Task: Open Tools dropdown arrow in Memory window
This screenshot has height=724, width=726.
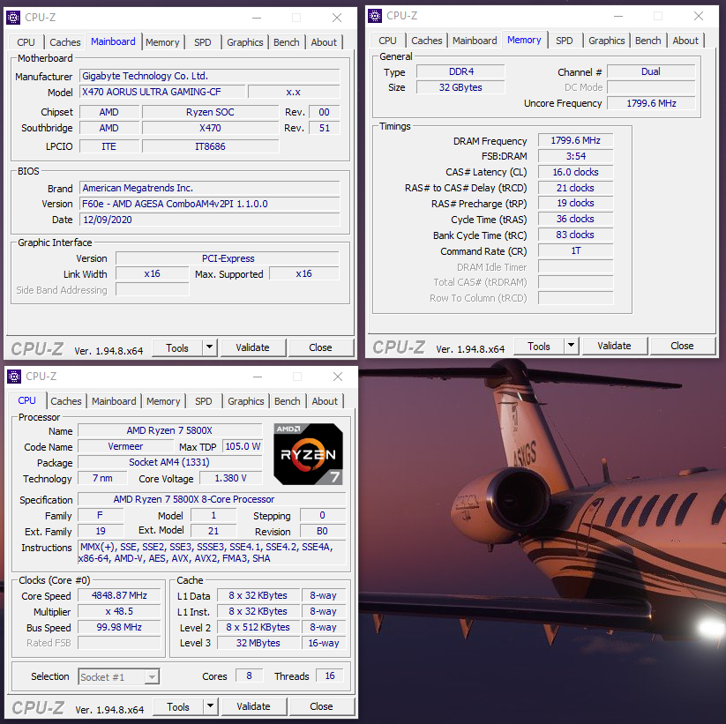Action: tap(572, 345)
